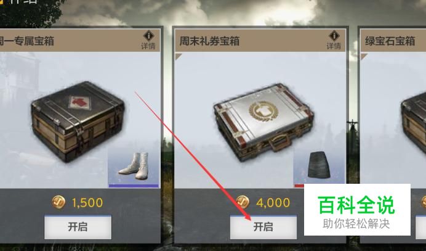
Task: Click the dark Monday exclusive crate image
Action: (x=78, y=121)
